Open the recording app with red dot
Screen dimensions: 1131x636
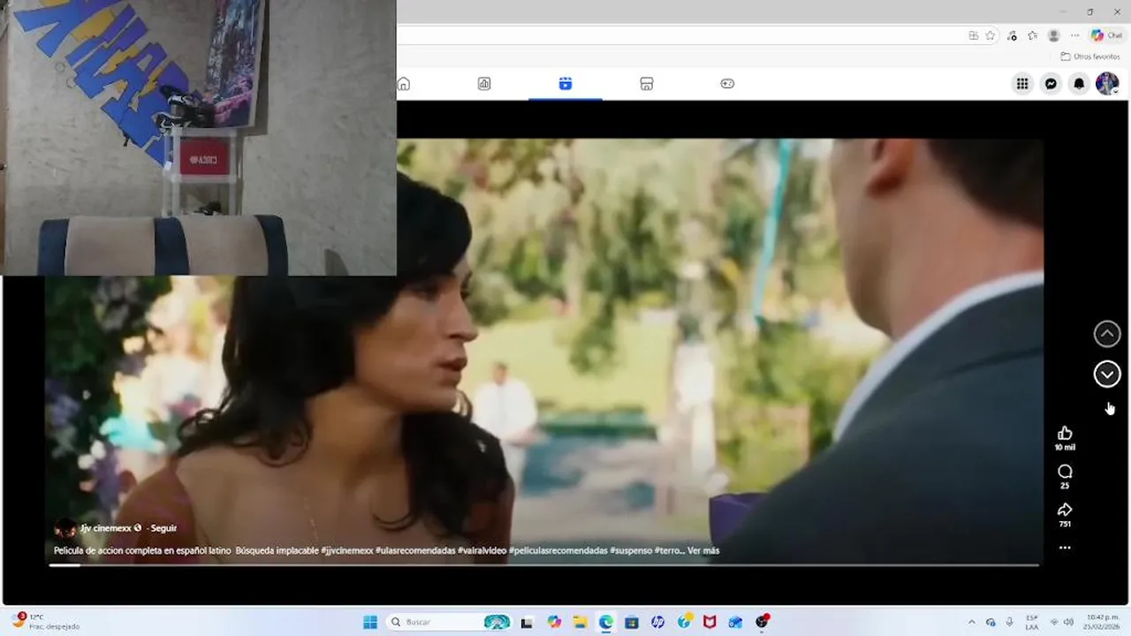[x=762, y=622]
